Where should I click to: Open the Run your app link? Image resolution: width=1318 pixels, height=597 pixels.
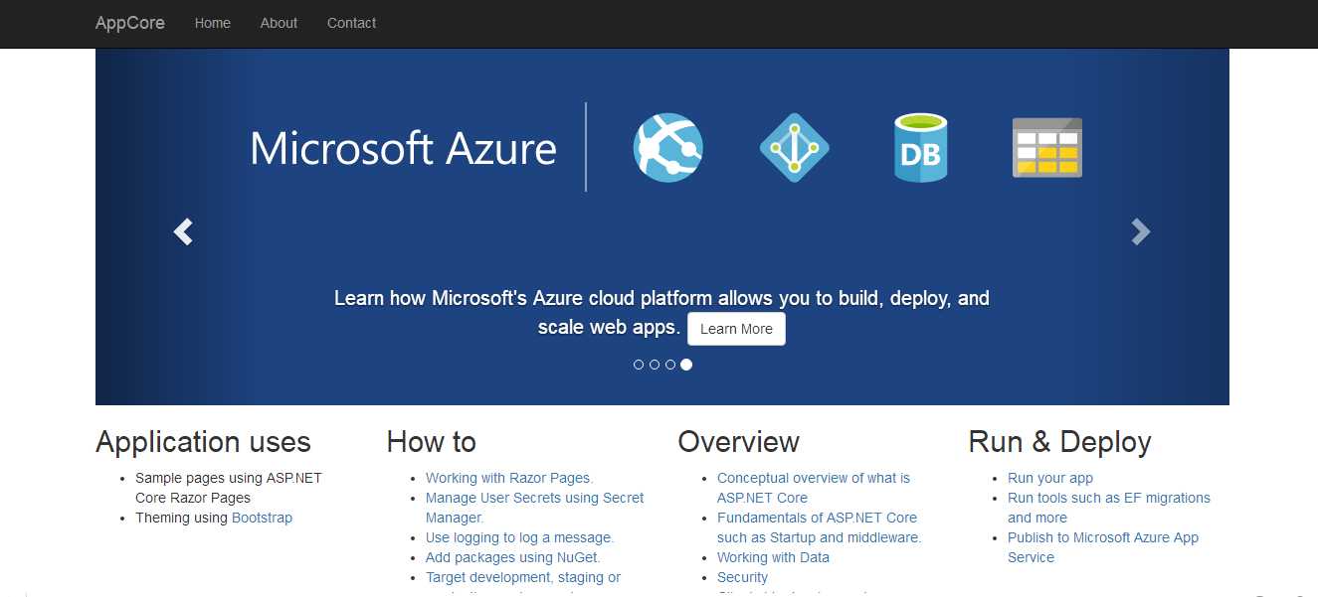[x=1050, y=478]
